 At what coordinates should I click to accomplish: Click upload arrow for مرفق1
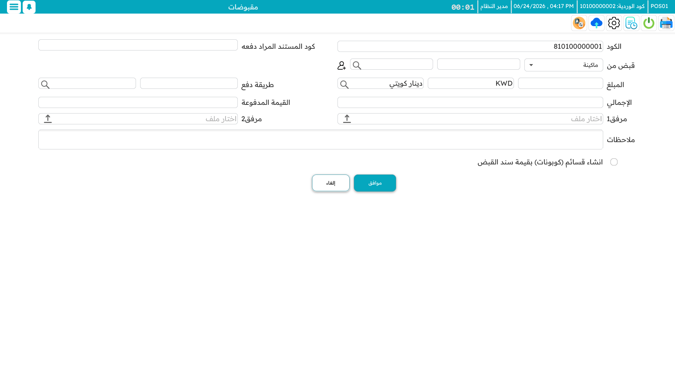tap(347, 119)
